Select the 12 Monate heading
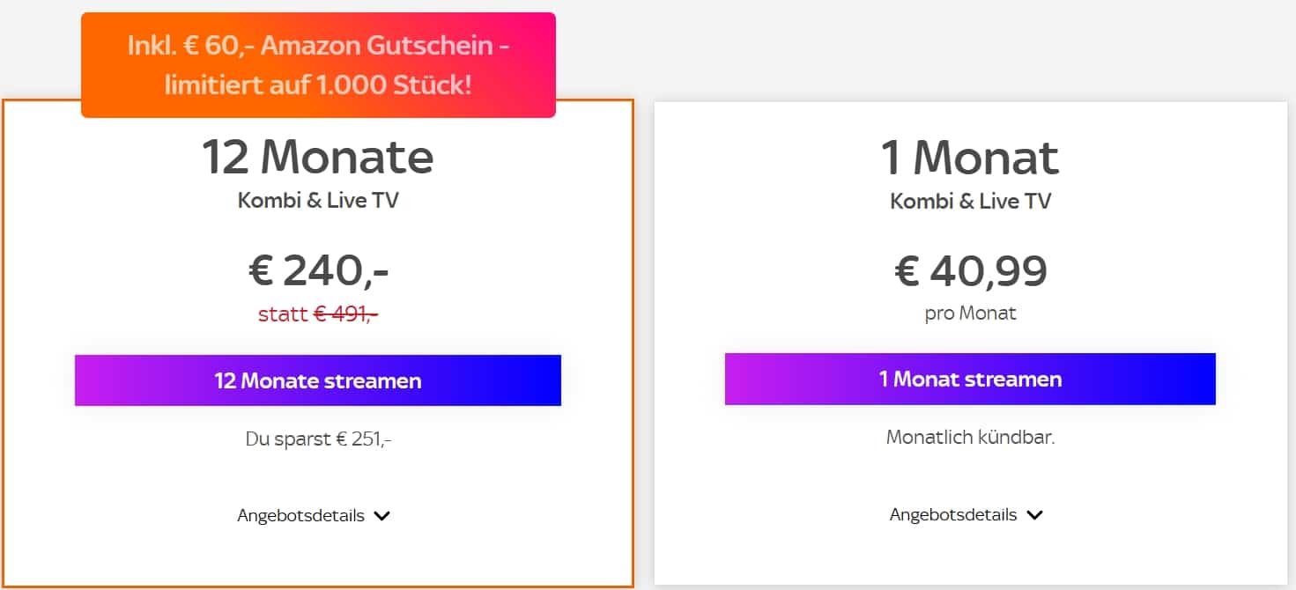 point(318,157)
